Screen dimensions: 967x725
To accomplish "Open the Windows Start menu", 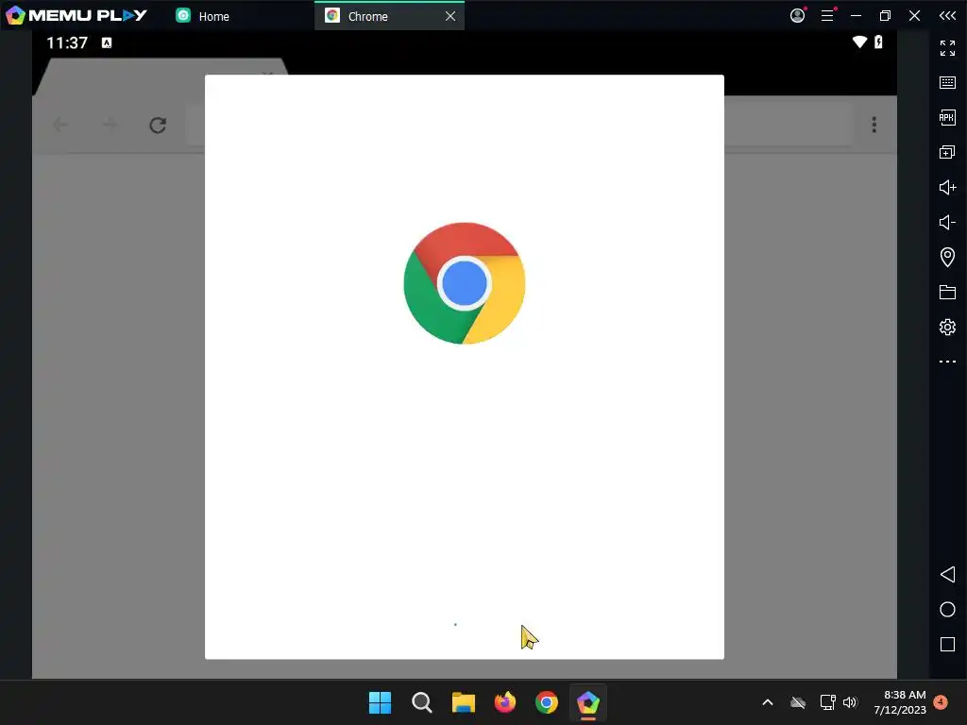I will click(x=380, y=702).
